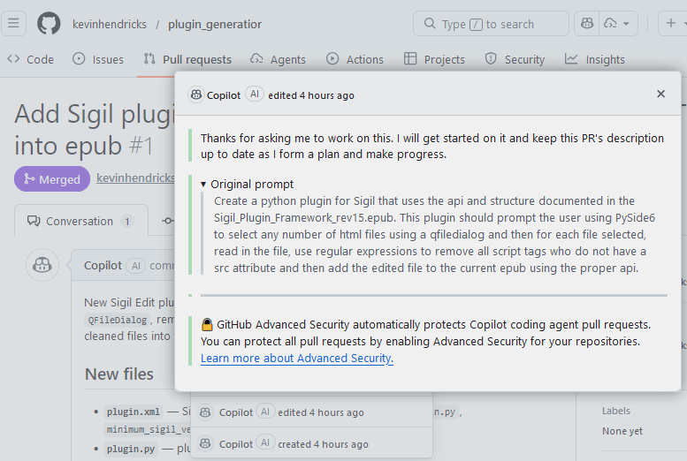
Task: Open the Pull requests tab
Action: [x=187, y=59]
